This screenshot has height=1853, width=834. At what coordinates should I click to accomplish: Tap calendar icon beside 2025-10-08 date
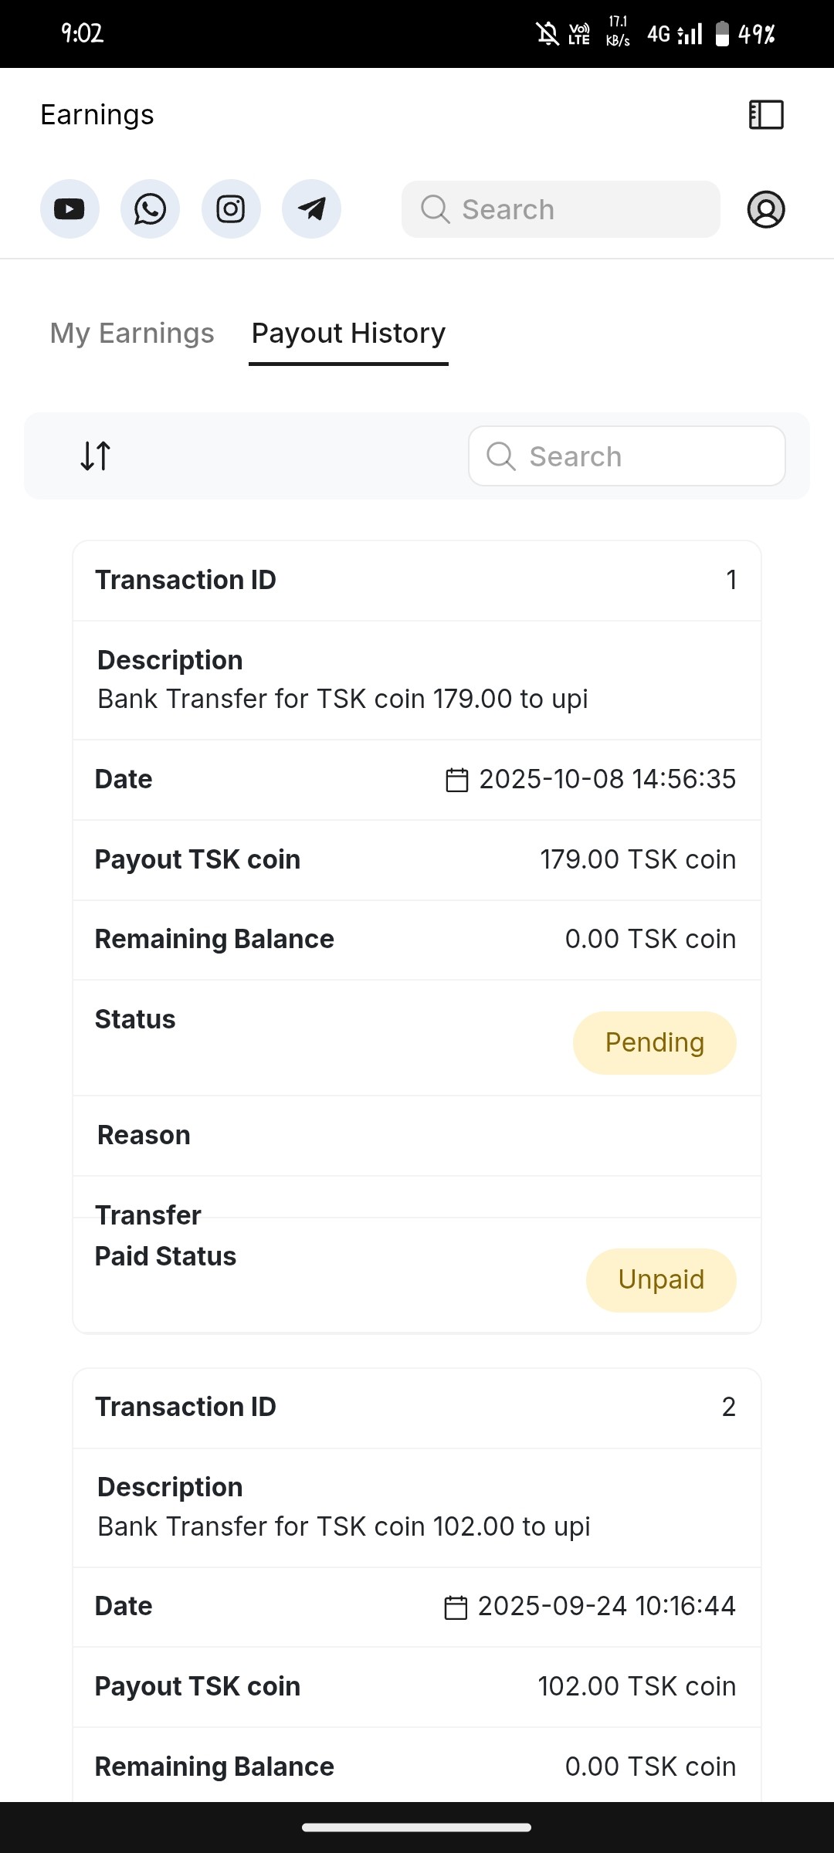click(457, 780)
